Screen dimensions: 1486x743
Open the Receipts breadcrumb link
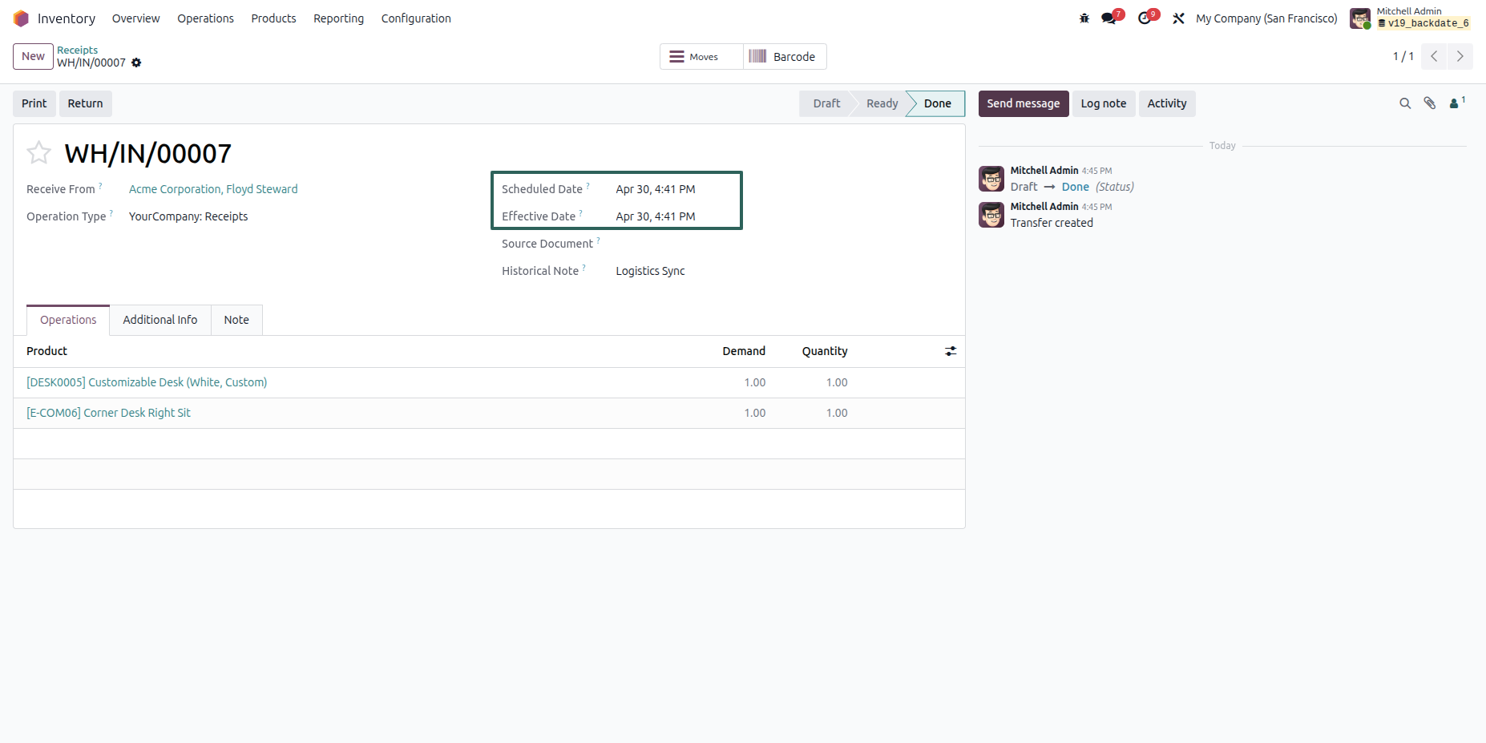coord(77,50)
